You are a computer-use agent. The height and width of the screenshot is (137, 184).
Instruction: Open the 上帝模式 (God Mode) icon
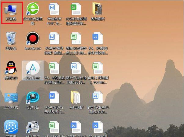tap(11, 98)
